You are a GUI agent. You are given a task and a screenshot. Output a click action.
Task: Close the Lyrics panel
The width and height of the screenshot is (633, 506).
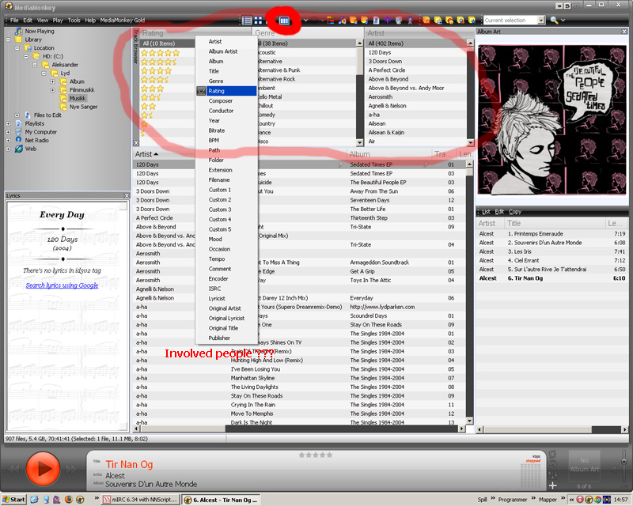coord(127,196)
